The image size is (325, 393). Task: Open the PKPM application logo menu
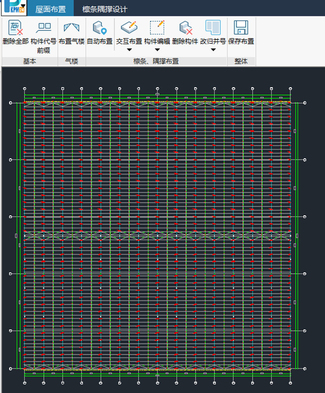14,7
